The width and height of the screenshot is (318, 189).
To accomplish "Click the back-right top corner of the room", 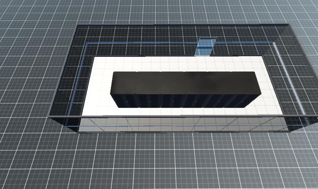I will [x=288, y=24].
